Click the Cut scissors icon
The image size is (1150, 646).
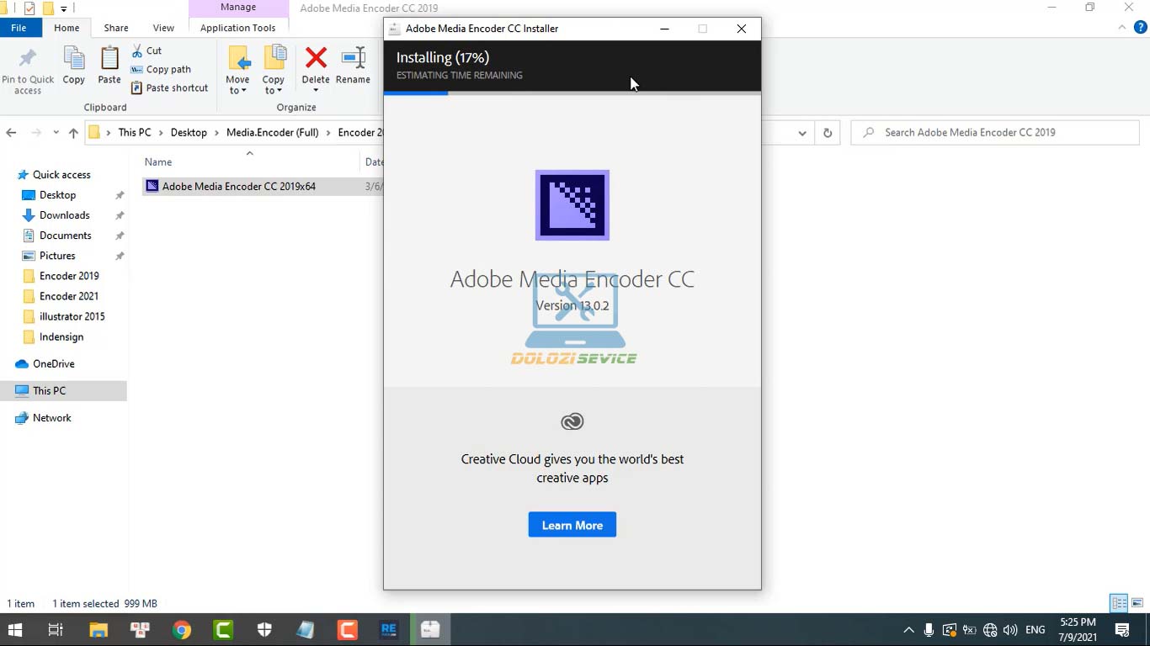tap(138, 50)
